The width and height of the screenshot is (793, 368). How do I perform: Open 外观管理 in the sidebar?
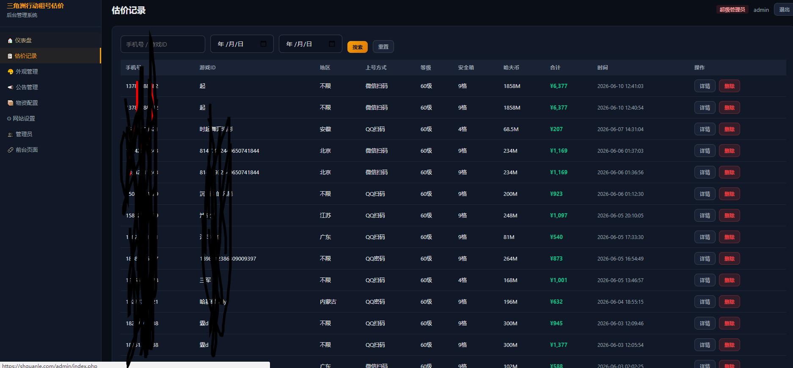point(50,71)
